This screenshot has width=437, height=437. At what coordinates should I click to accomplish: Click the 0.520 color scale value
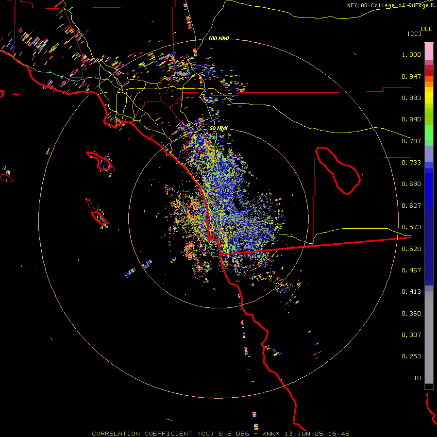point(411,249)
